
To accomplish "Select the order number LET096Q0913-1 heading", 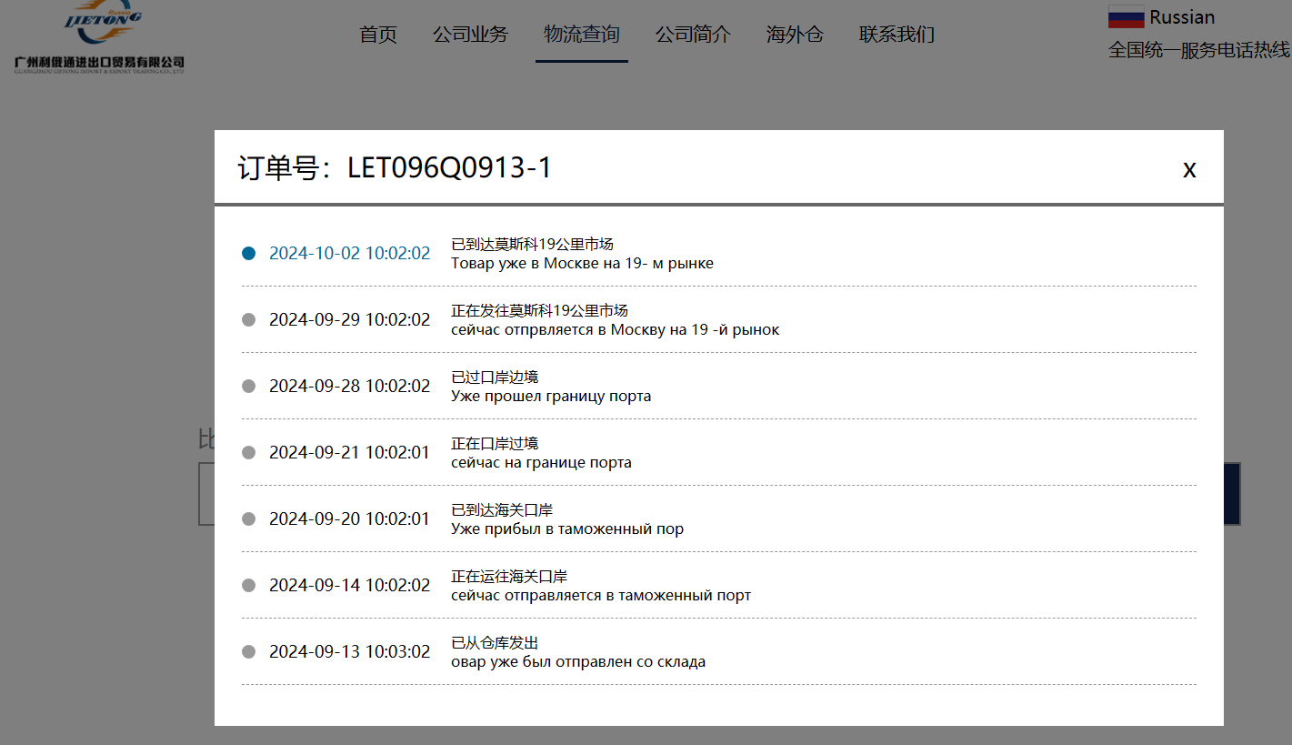I will point(395,168).
